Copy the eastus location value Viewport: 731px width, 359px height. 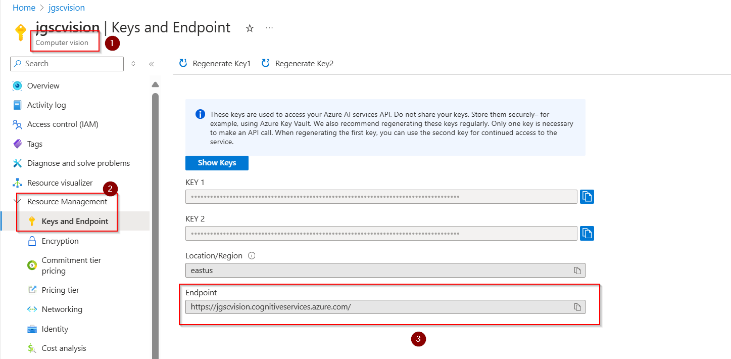click(x=577, y=271)
